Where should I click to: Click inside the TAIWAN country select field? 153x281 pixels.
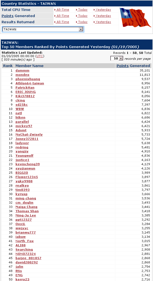43,29
